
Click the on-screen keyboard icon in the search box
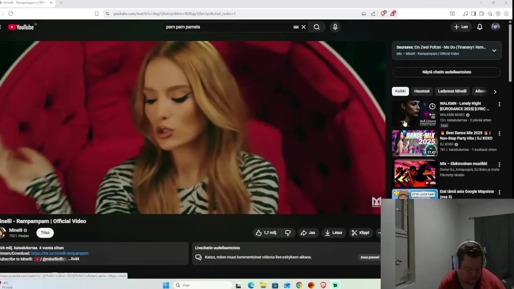pyautogui.click(x=296, y=27)
